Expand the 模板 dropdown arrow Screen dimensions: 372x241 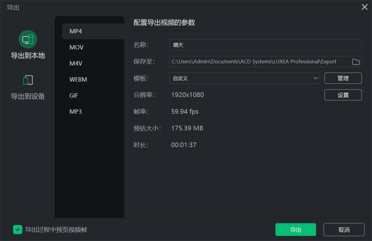click(x=315, y=78)
